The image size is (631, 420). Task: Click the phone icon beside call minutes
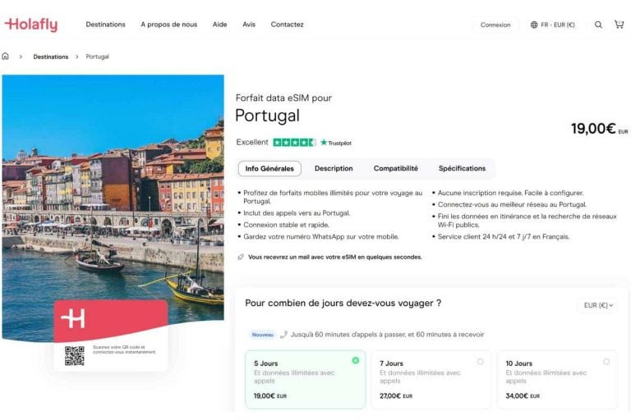coord(283,335)
